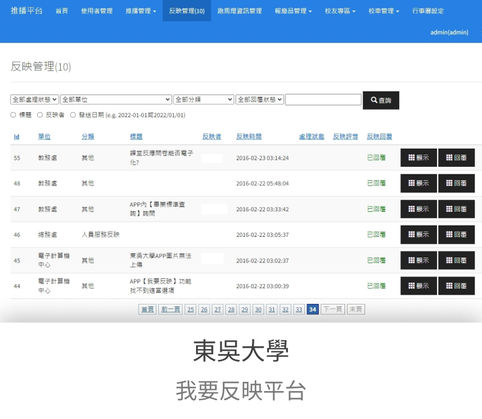482x419 pixels.
Task: Click the search keyword input field
Action: (x=323, y=99)
